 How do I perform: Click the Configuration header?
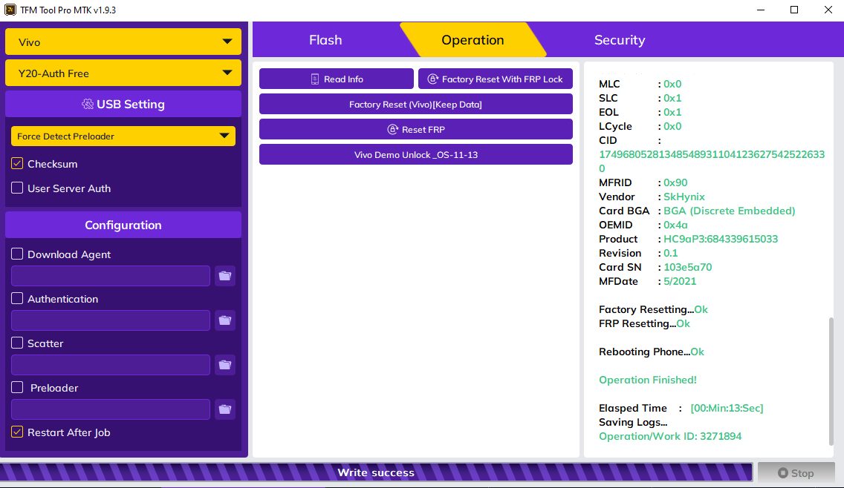pyautogui.click(x=123, y=225)
